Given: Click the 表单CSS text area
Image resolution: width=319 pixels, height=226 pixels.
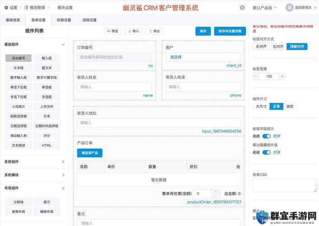Looking at the screenshot, I should pos(284,185).
